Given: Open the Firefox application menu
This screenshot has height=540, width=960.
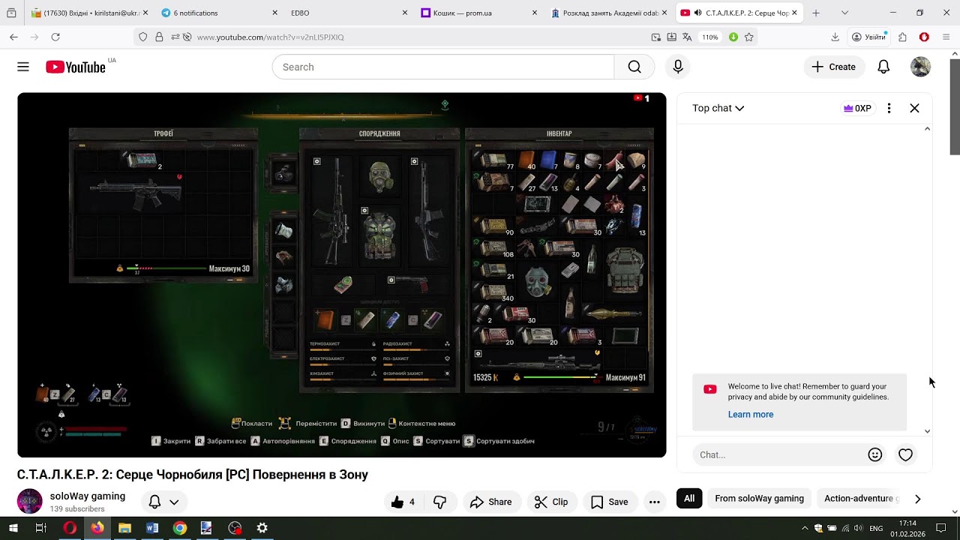Looking at the screenshot, I should pyautogui.click(x=946, y=37).
